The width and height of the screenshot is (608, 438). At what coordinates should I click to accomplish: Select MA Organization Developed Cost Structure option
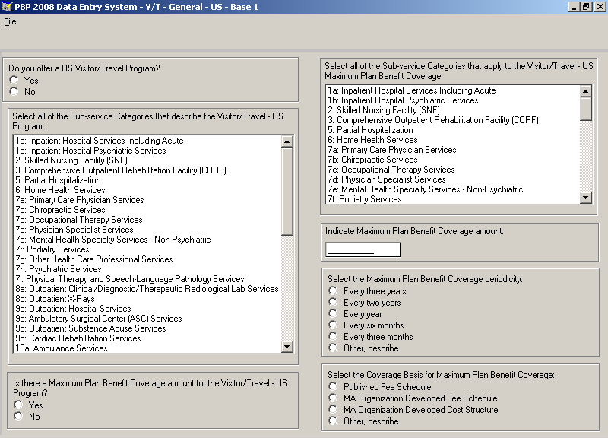pyautogui.click(x=333, y=410)
